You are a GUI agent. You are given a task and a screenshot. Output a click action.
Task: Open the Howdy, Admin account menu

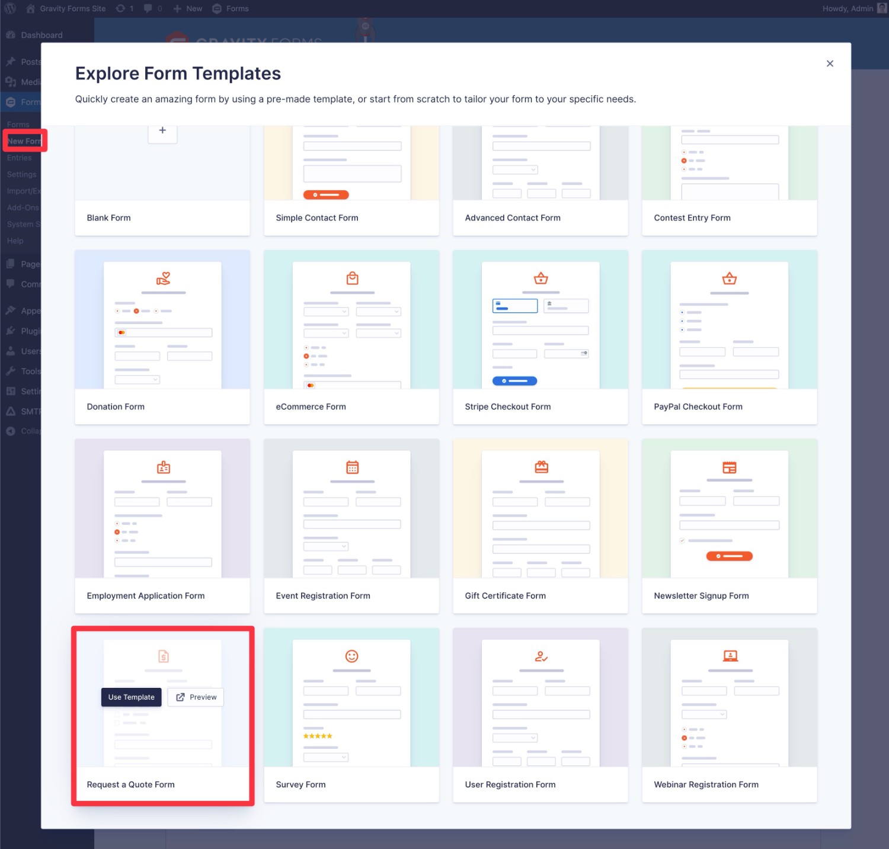click(854, 8)
